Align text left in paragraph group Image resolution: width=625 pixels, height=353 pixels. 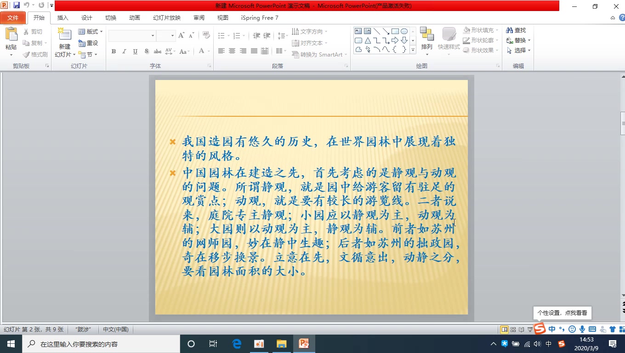(x=222, y=51)
